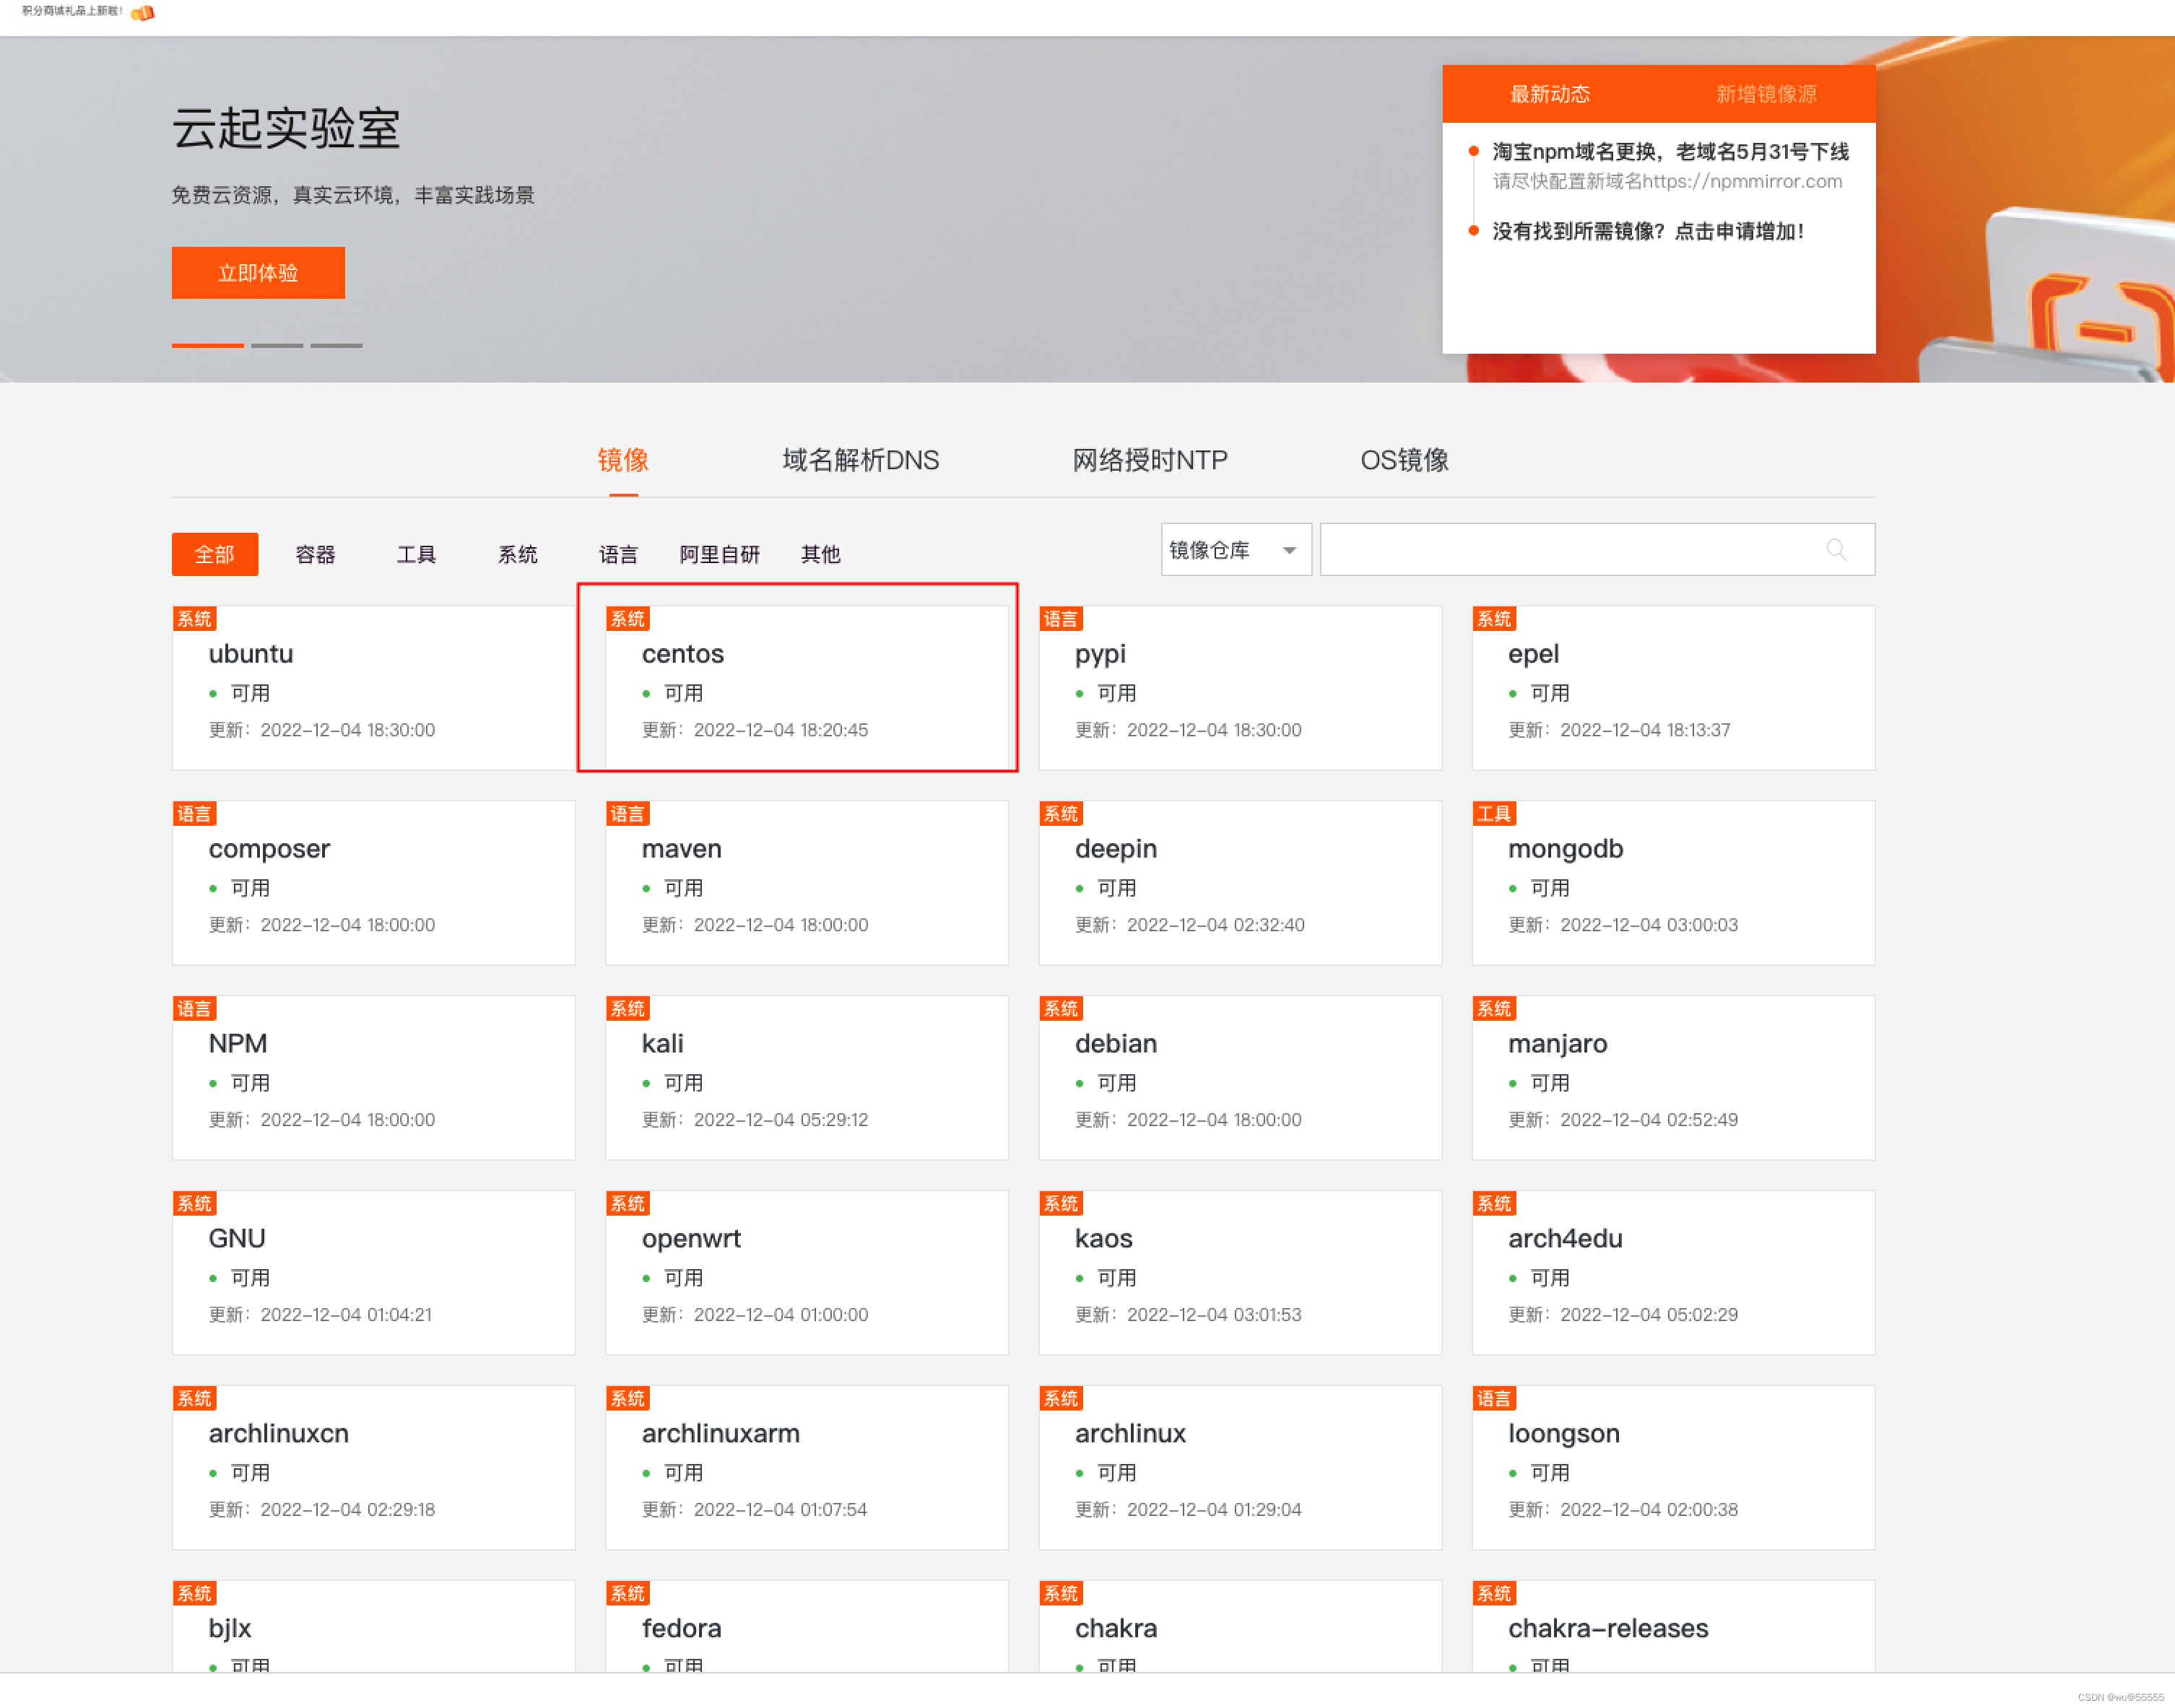The width and height of the screenshot is (2175, 1708).
Task: Open the kali mirror card
Action: pos(807,1078)
